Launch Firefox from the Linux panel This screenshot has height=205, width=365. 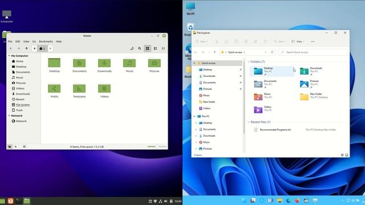pyautogui.click(x=10, y=201)
